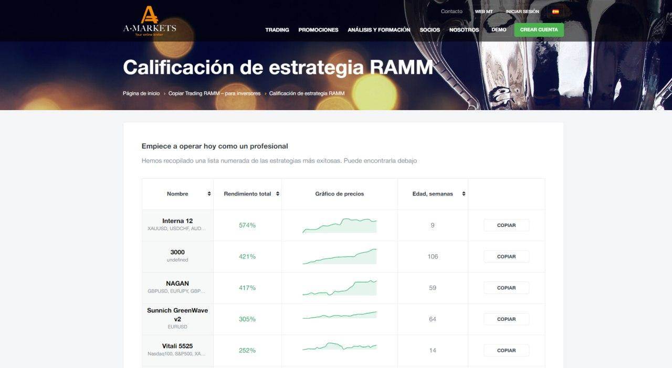Click COPIAR button for NAGAN strategy

[x=506, y=288]
